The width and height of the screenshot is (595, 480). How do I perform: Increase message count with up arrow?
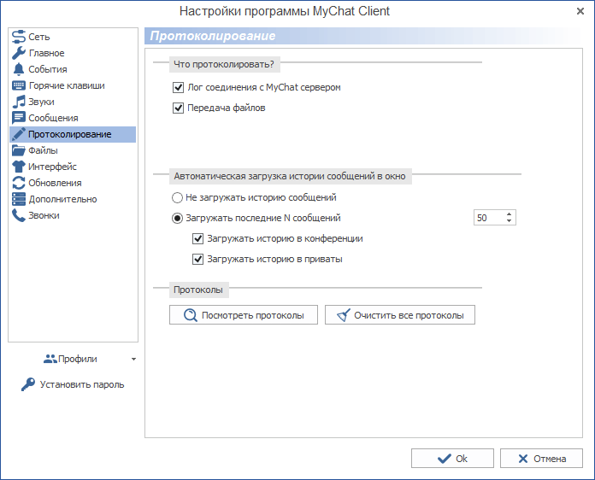[x=510, y=214]
